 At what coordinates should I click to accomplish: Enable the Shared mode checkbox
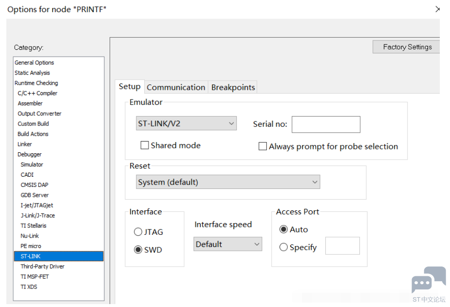pyautogui.click(x=145, y=145)
